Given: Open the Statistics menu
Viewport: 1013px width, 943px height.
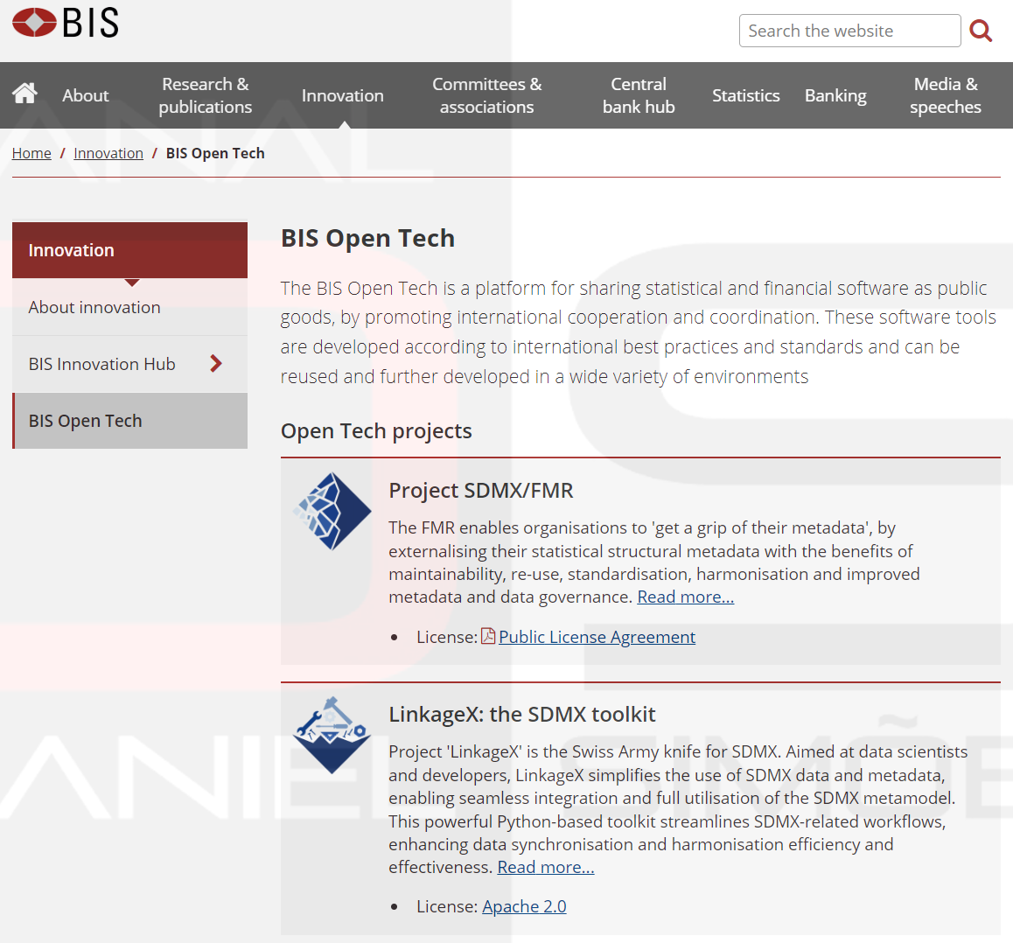Looking at the screenshot, I should pos(745,95).
